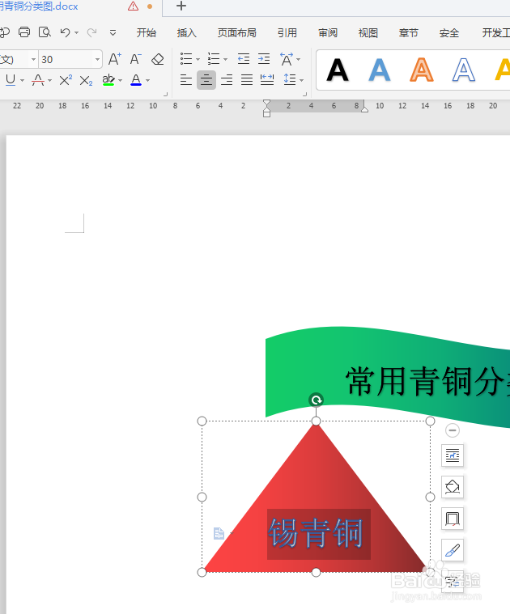510x614 pixels.
Task: Increase paragraph indent
Action: click(264, 59)
